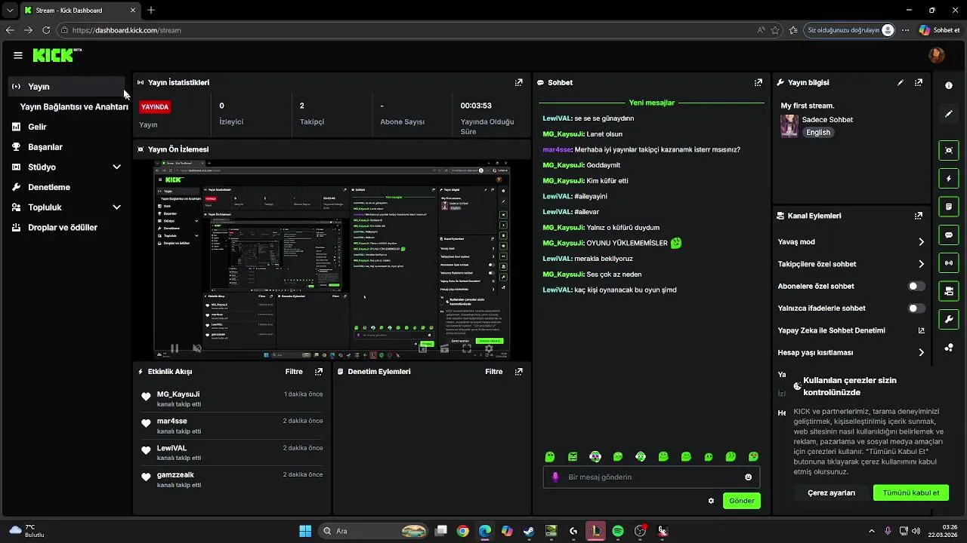
Task: Pop out the Yayın bilgisi panel
Action: [919, 82]
